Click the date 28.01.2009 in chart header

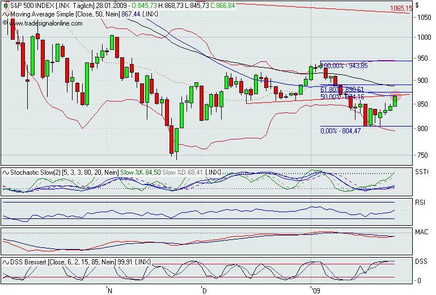click(x=112, y=5)
